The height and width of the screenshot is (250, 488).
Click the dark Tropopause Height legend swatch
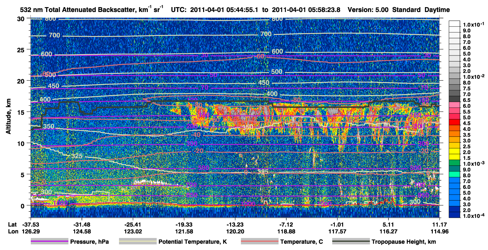click(351, 242)
